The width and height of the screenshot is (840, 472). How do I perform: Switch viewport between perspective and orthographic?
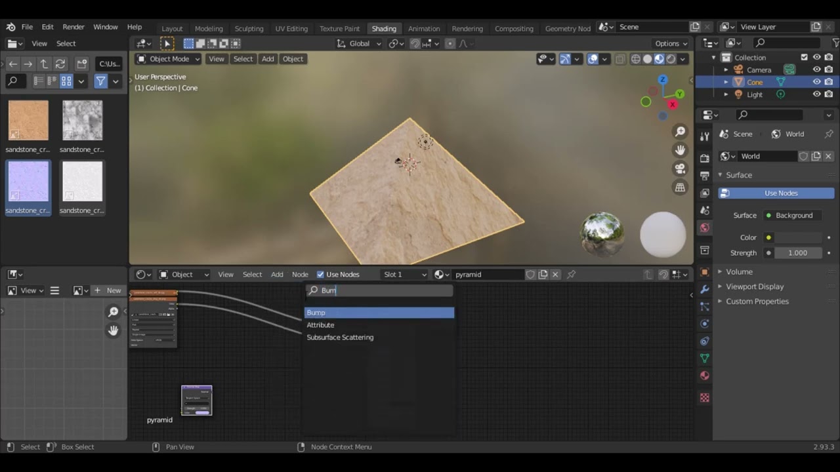click(681, 187)
